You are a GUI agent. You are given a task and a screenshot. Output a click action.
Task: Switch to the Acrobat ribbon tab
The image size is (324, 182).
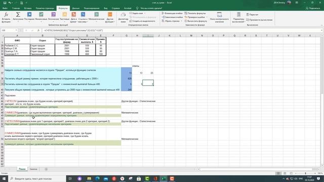(128, 8)
